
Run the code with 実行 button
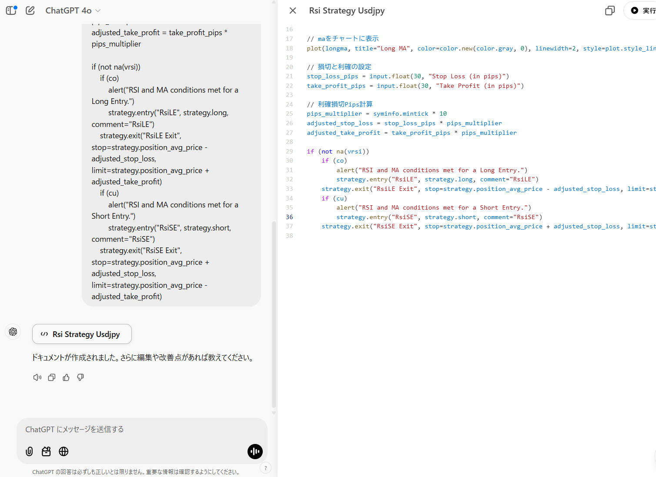(x=641, y=10)
